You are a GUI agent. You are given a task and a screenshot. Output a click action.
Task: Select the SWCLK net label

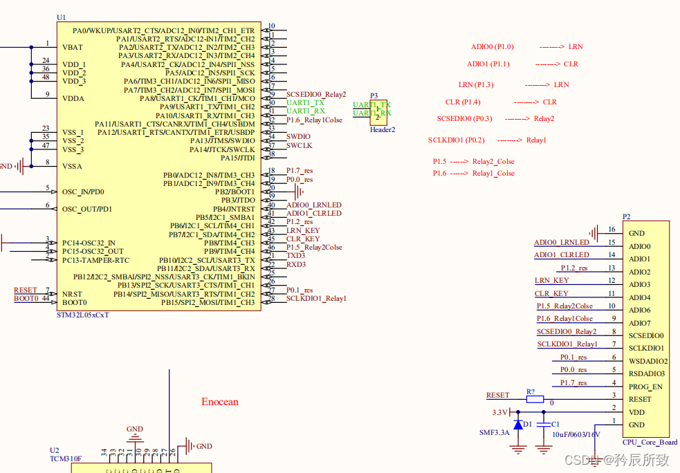click(300, 146)
